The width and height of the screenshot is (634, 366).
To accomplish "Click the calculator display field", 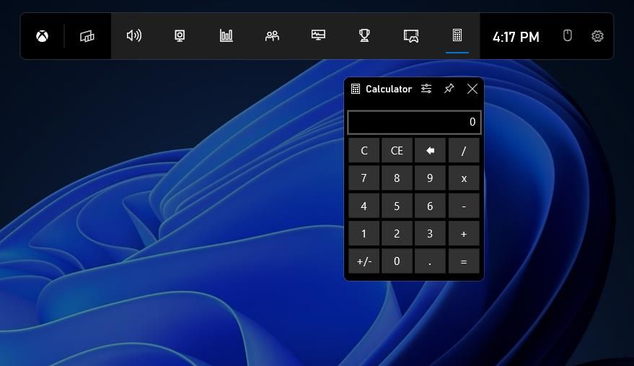I will click(414, 122).
